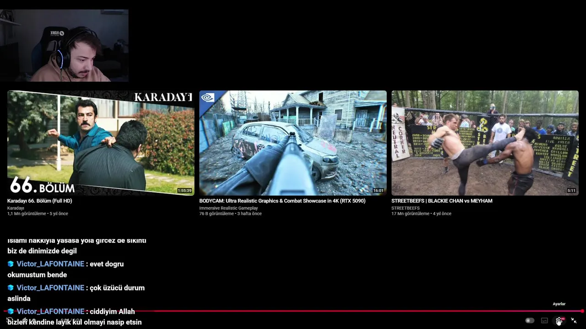
Task: Click title "BODYCAM: Ultra Realistic Graphics & Combat Showcase"
Action: click(x=282, y=201)
